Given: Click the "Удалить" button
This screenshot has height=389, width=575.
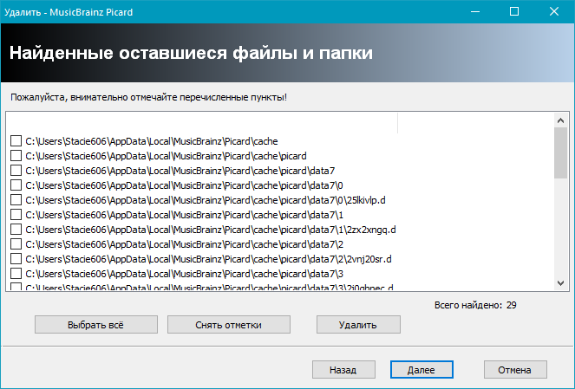Looking at the screenshot, I should 358,325.
